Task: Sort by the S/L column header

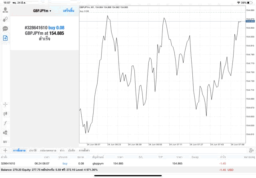Action: pyautogui.click(x=141, y=157)
